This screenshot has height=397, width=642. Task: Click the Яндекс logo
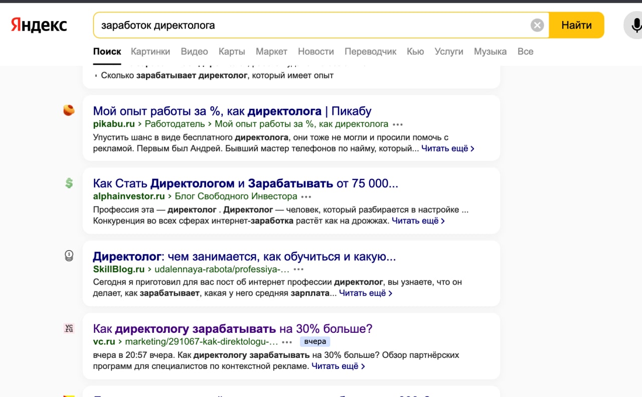[39, 25]
